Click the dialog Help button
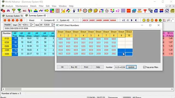This screenshot has height=98, width=175. coord(98,67)
